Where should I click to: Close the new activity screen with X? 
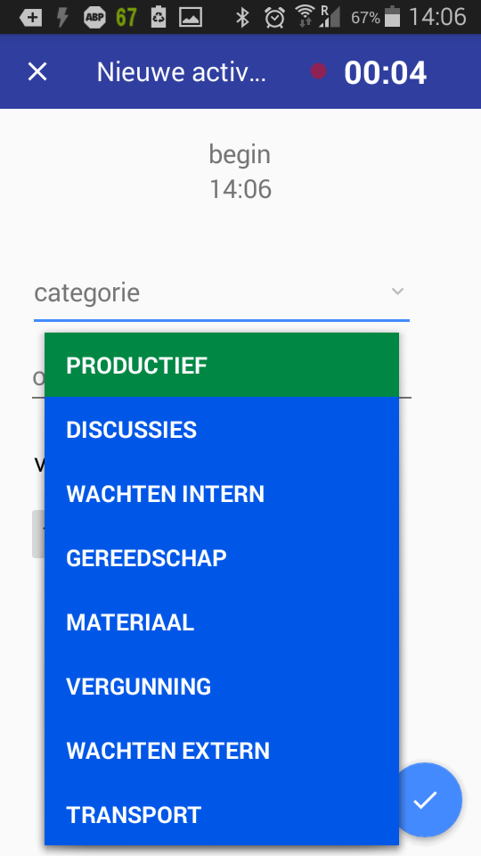[37, 71]
